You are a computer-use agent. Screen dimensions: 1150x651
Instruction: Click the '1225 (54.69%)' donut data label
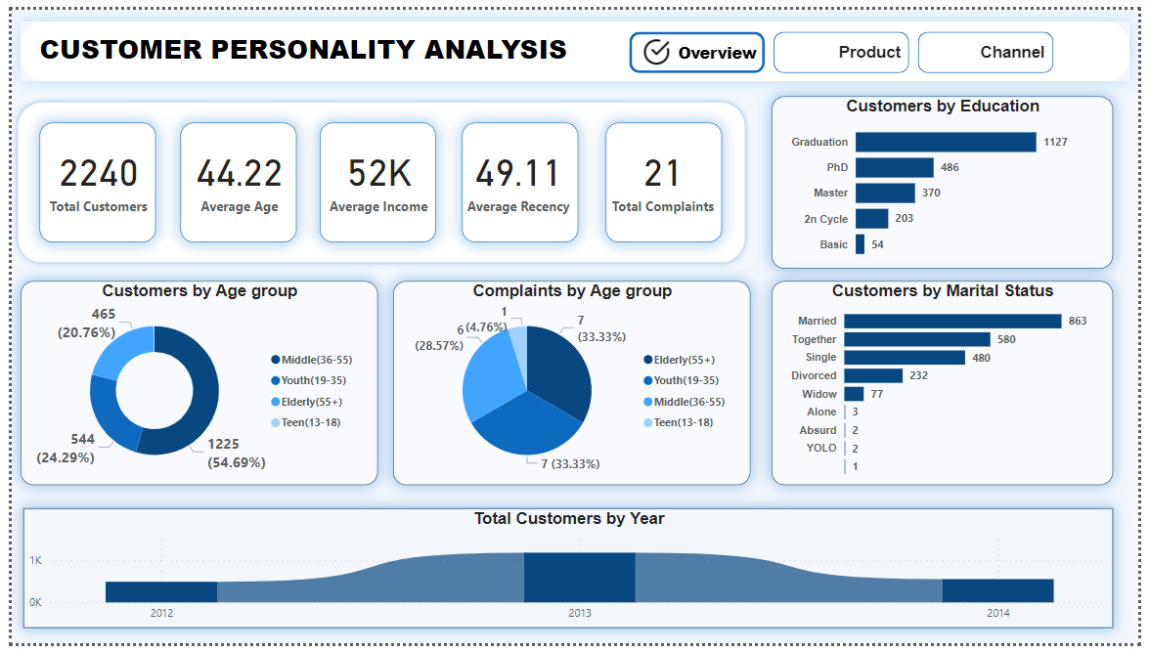click(x=237, y=454)
